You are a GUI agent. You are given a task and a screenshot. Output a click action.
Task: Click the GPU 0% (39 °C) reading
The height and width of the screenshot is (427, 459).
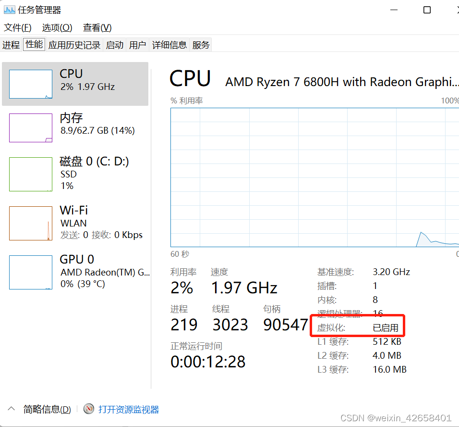tap(83, 284)
